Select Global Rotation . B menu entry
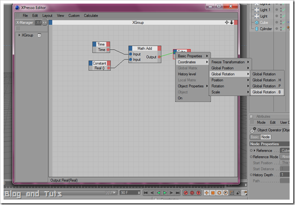This screenshot has height=205, width=295. click(266, 92)
